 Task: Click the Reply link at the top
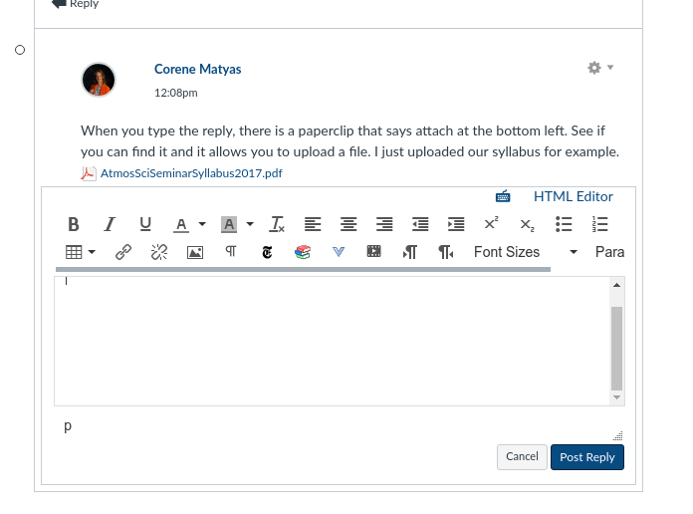pyautogui.click(x=75, y=4)
